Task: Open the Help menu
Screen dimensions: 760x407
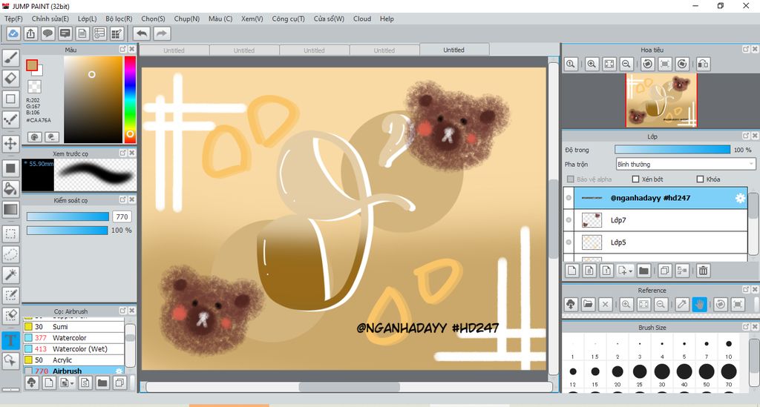Action: [387, 19]
